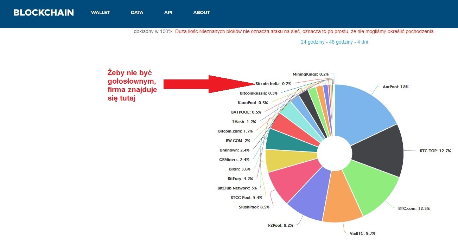
Task: Click the F2Pool: 9.2% label
Action: click(280, 225)
